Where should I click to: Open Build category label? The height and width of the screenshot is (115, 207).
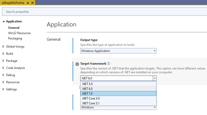[x=9, y=53]
